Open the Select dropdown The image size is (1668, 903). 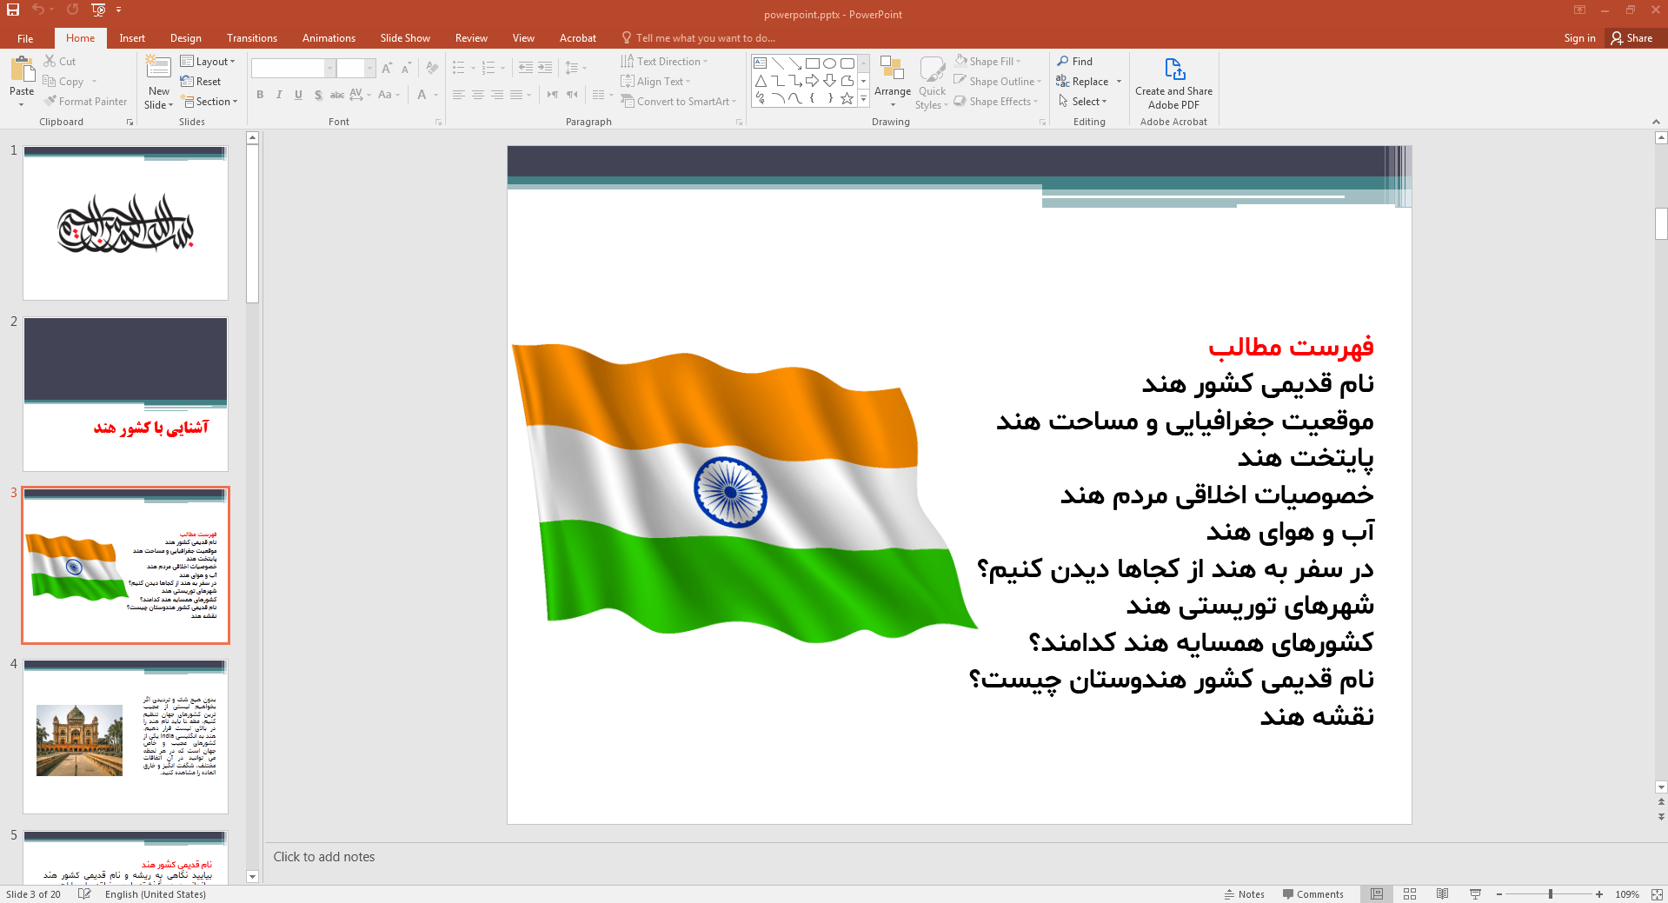[1083, 101]
